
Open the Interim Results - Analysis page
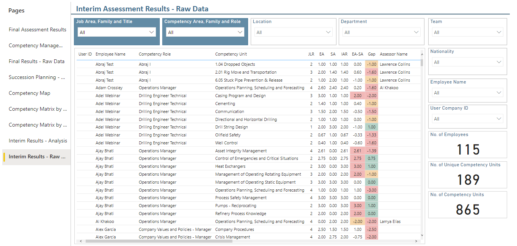38,141
